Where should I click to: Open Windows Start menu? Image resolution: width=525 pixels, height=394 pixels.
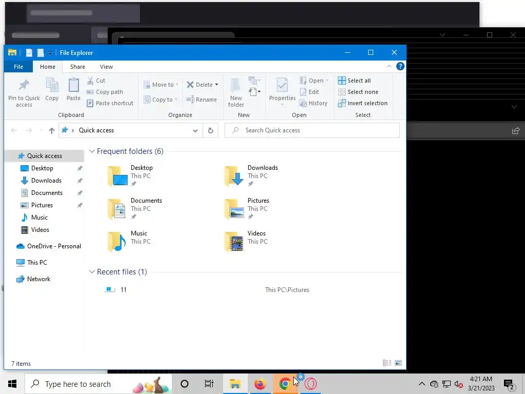(x=12, y=384)
